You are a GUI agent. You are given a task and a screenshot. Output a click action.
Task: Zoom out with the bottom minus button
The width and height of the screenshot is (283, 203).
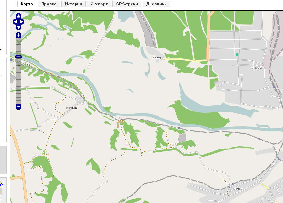coord(19,107)
